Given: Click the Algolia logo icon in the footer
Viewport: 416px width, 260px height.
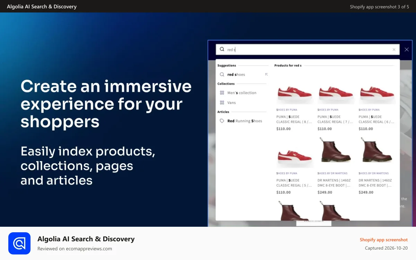Looking at the screenshot, I should point(19,243).
